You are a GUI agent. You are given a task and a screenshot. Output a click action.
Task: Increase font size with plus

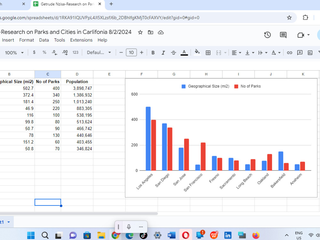pos(141,52)
